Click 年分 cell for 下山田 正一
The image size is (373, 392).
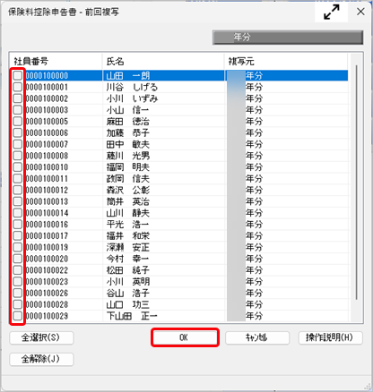(254, 316)
